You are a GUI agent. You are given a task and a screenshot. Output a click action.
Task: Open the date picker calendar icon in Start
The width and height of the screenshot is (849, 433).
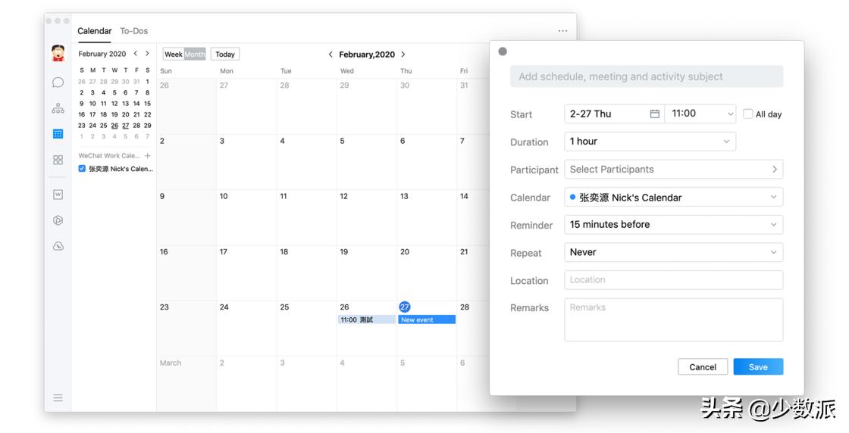[x=655, y=114]
